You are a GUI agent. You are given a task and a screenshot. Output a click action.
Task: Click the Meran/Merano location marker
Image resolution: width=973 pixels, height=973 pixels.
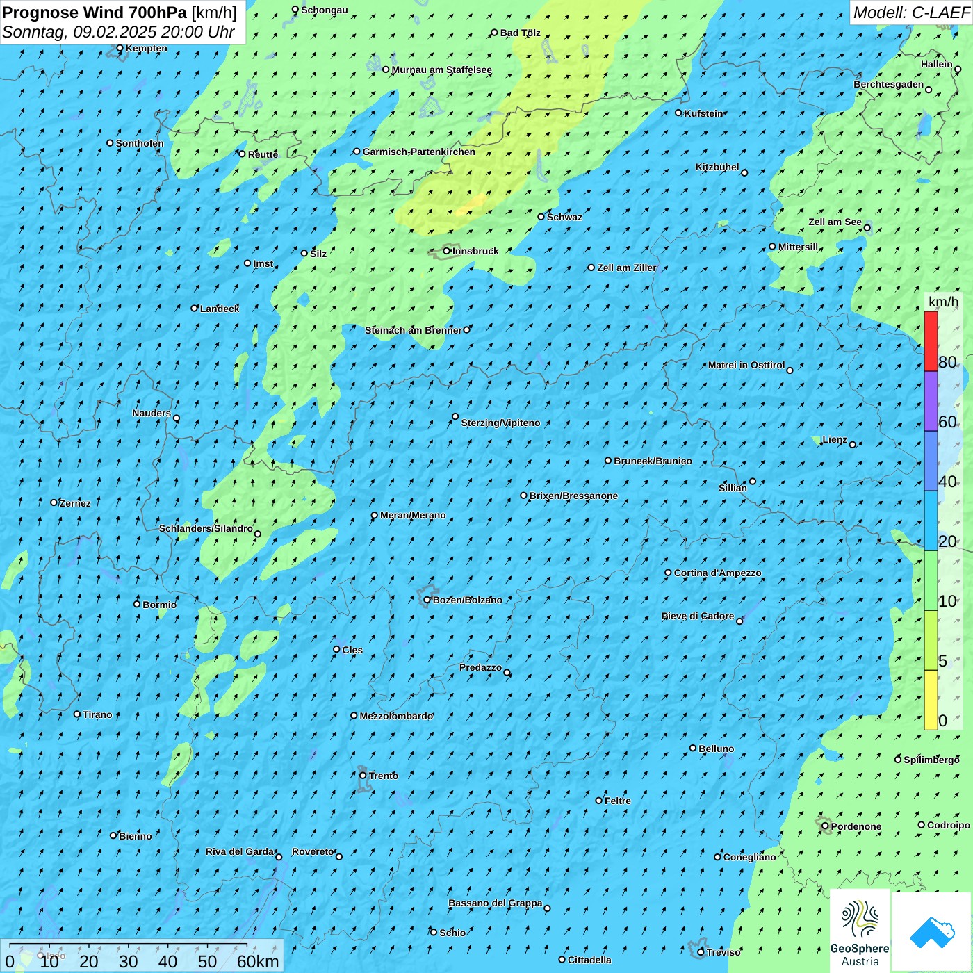(x=375, y=515)
